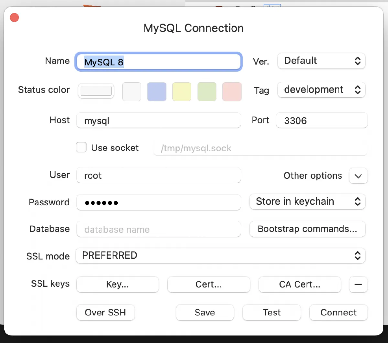Open the custom status color well

[96, 91]
